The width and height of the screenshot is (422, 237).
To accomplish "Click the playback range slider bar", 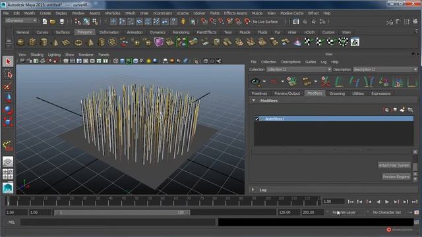I will (121, 212).
